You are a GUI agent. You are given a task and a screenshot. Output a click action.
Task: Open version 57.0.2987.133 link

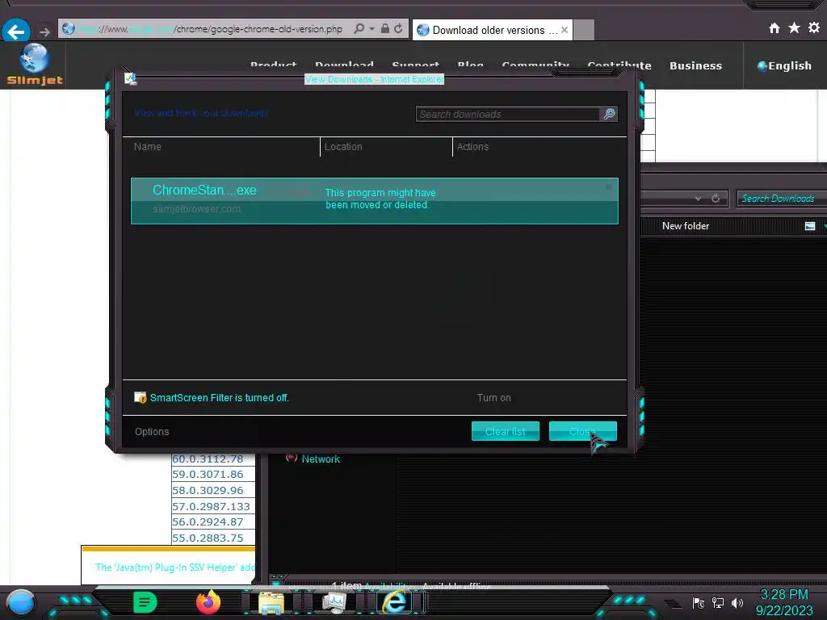[x=211, y=507]
